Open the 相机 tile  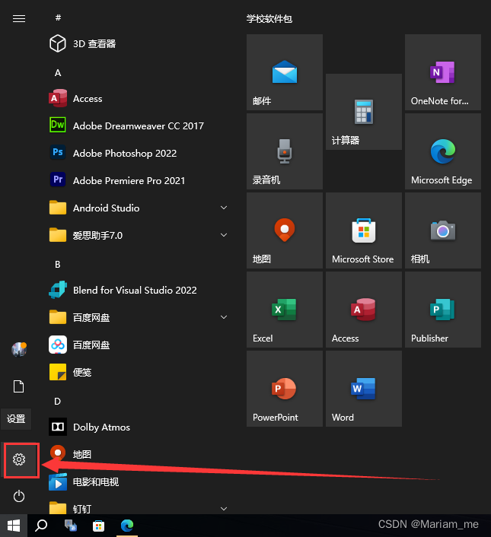(443, 230)
